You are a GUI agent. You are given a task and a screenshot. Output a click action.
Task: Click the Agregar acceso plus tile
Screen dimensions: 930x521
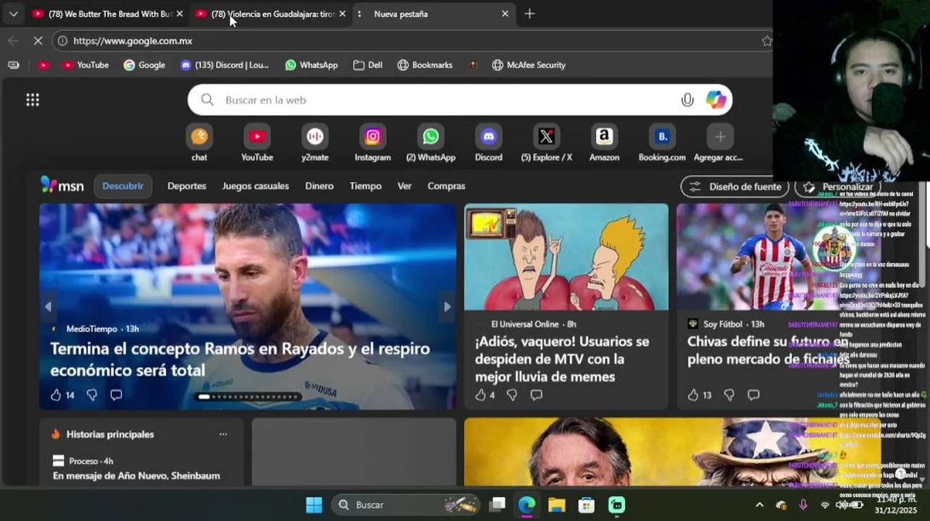(720, 143)
